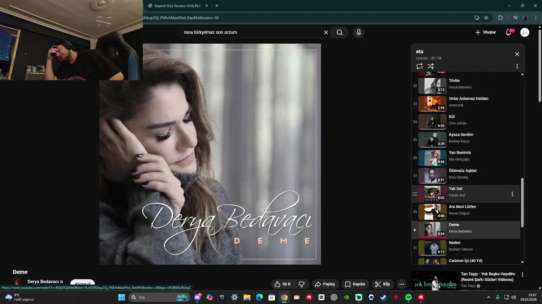542x304 pixels.
Task: Open Epic Games Launcher from taskbar
Action: 222,297
